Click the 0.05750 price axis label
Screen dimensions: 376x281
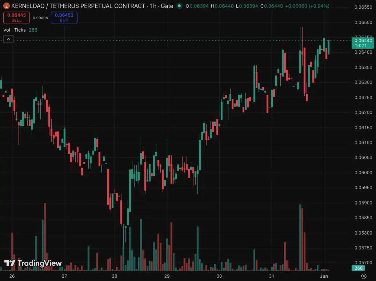(x=363, y=248)
